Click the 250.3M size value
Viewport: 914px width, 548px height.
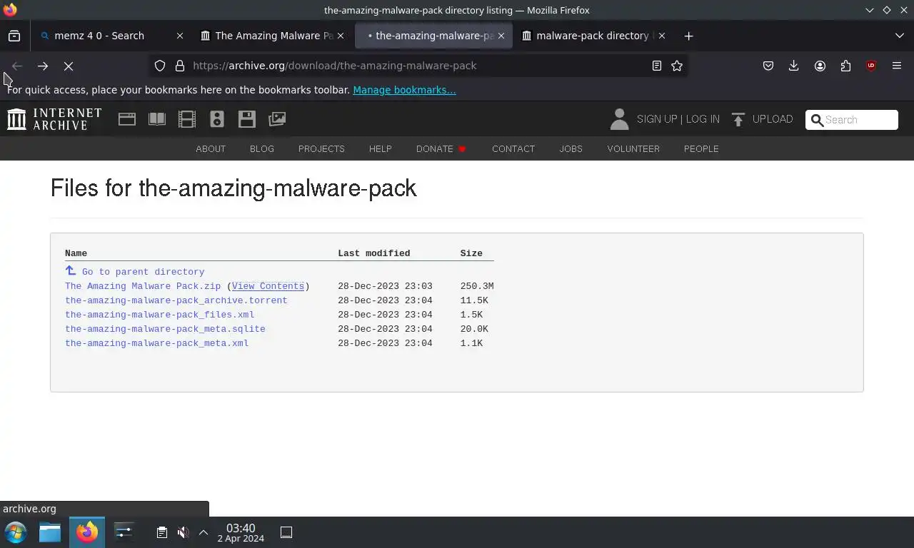tap(477, 286)
